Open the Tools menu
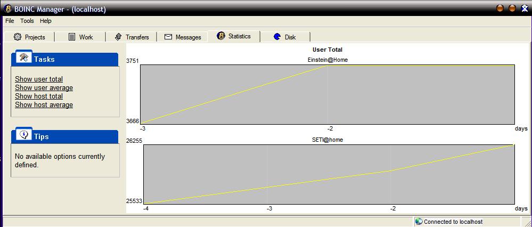 27,21
